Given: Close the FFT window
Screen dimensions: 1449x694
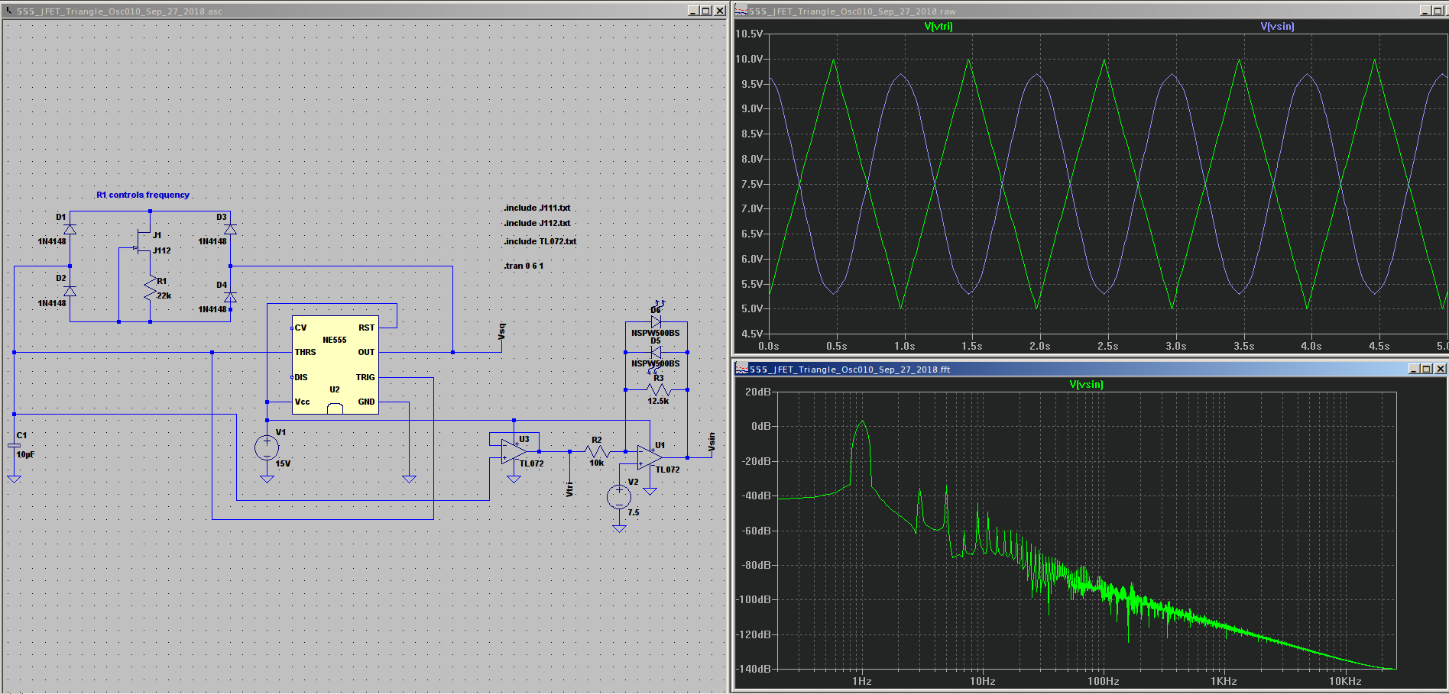Looking at the screenshot, I should (1441, 369).
